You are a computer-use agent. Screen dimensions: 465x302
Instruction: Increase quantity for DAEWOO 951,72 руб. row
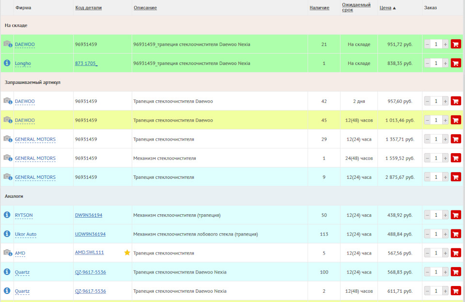coord(445,44)
